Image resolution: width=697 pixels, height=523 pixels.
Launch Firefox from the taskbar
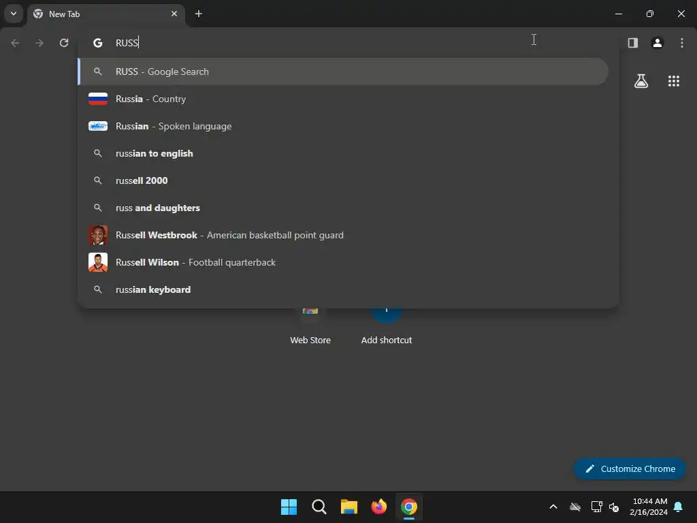(378, 507)
